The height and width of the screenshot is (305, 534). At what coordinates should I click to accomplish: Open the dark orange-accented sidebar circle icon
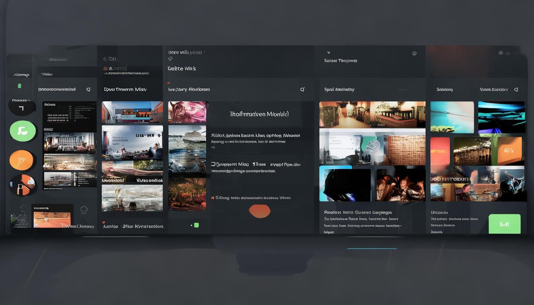tap(22, 185)
